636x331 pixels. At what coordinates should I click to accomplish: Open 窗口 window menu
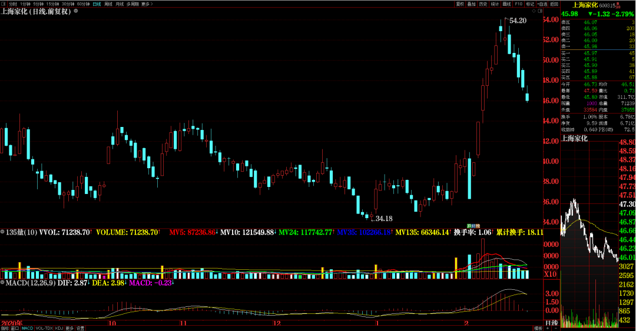click(15, 328)
